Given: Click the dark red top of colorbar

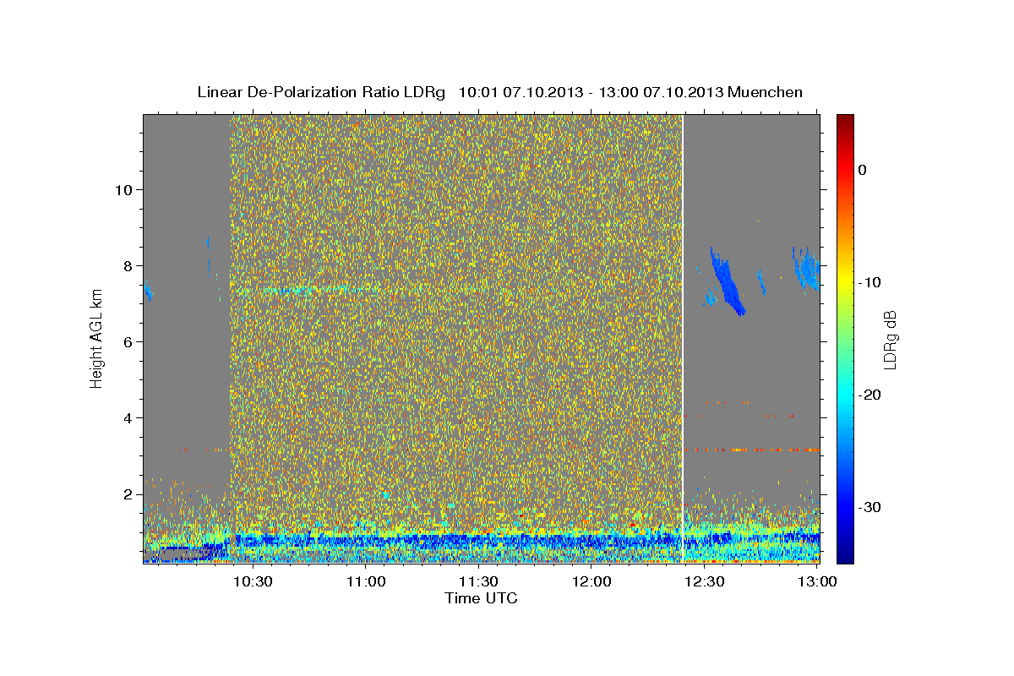Looking at the screenshot, I should (x=845, y=123).
